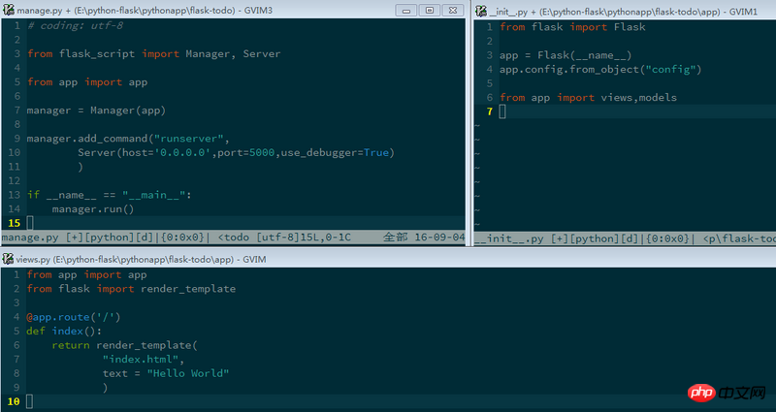Click the Server(host='0.0.0.0',port=5000 line
Image resolution: width=776 pixels, height=412 pixels.
pos(236,153)
